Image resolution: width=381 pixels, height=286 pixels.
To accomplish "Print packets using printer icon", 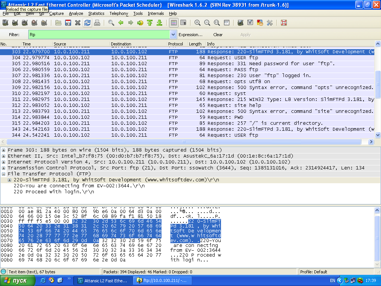I will click(x=97, y=23).
